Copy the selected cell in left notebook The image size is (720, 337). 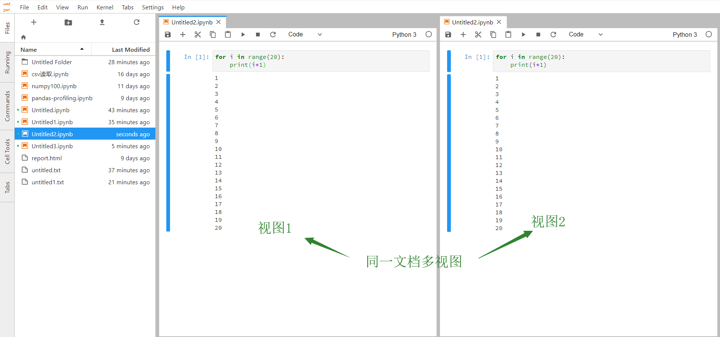click(213, 35)
